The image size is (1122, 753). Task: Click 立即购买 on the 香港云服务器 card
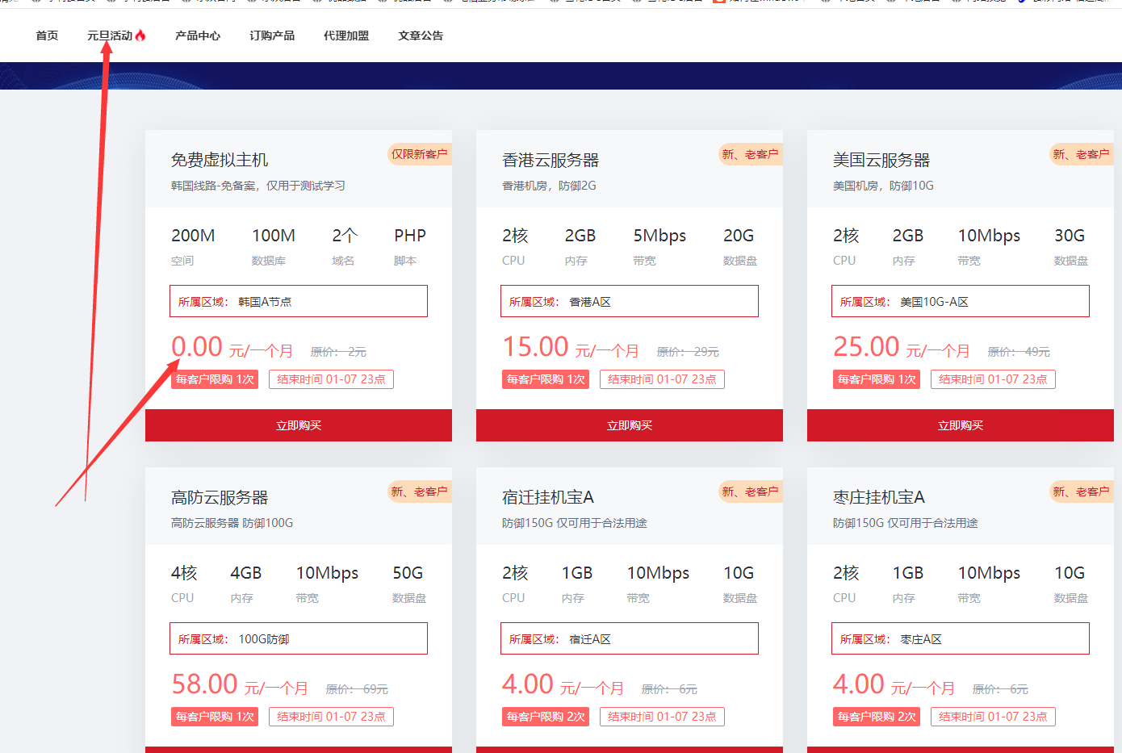point(630,425)
